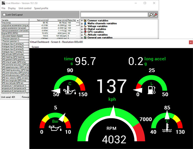Enable the Lock Grid Layout checkbox
The width and height of the screenshot is (193, 149).
[x=4, y=15]
